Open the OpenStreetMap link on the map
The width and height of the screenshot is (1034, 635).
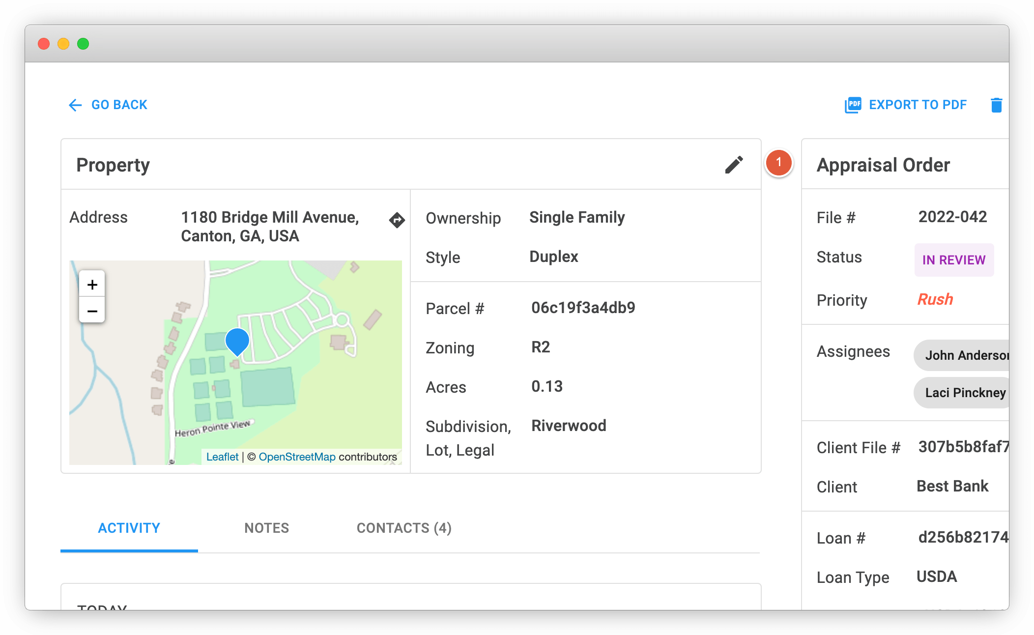296,457
